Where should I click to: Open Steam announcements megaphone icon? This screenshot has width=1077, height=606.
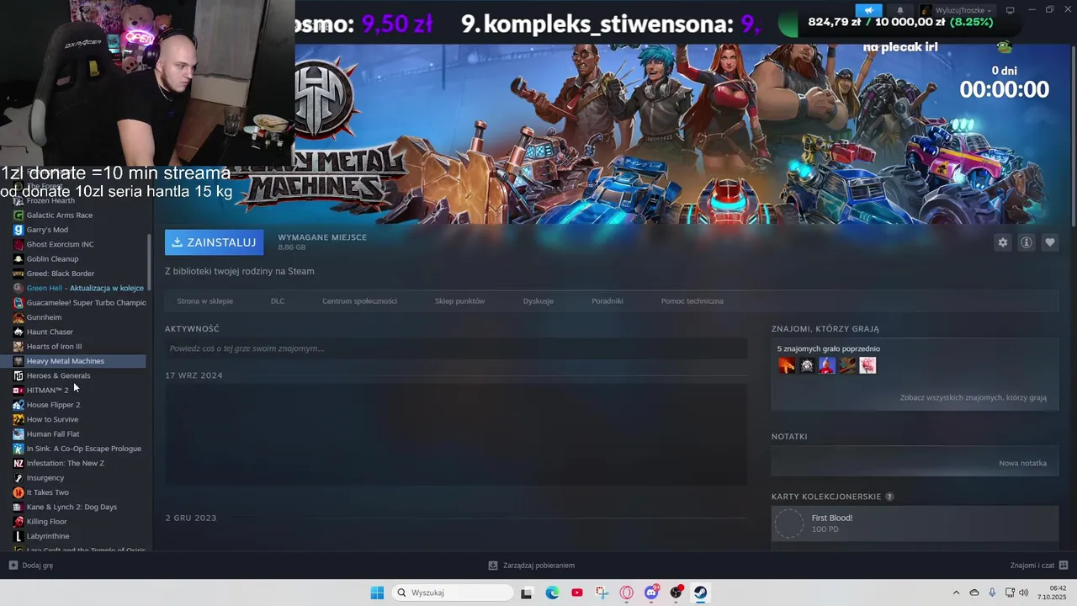pos(869,10)
